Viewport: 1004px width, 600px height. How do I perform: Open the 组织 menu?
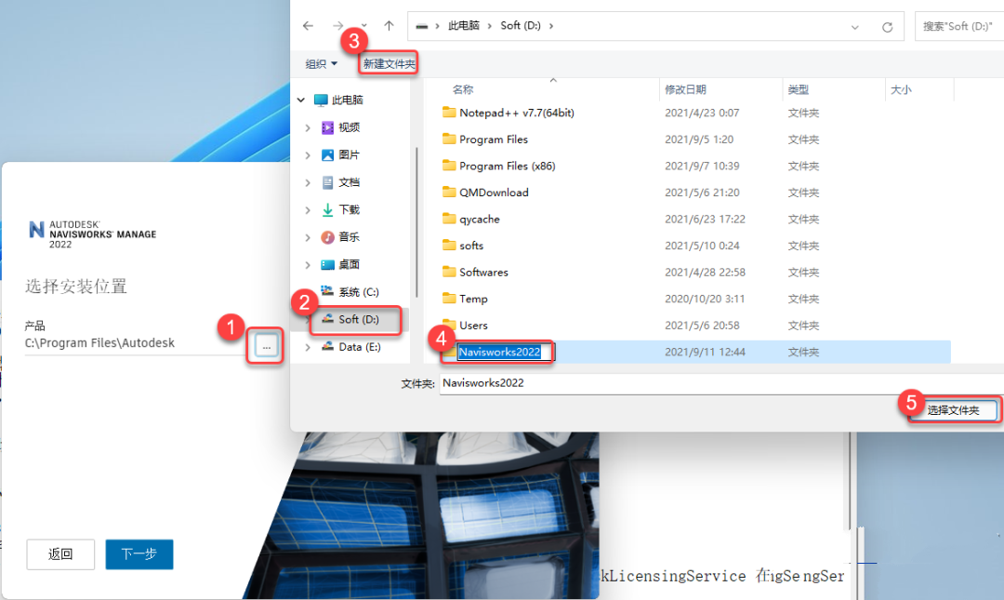(321, 64)
